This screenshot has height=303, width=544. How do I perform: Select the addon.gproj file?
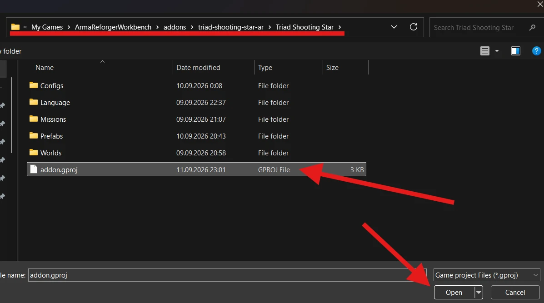196,169
